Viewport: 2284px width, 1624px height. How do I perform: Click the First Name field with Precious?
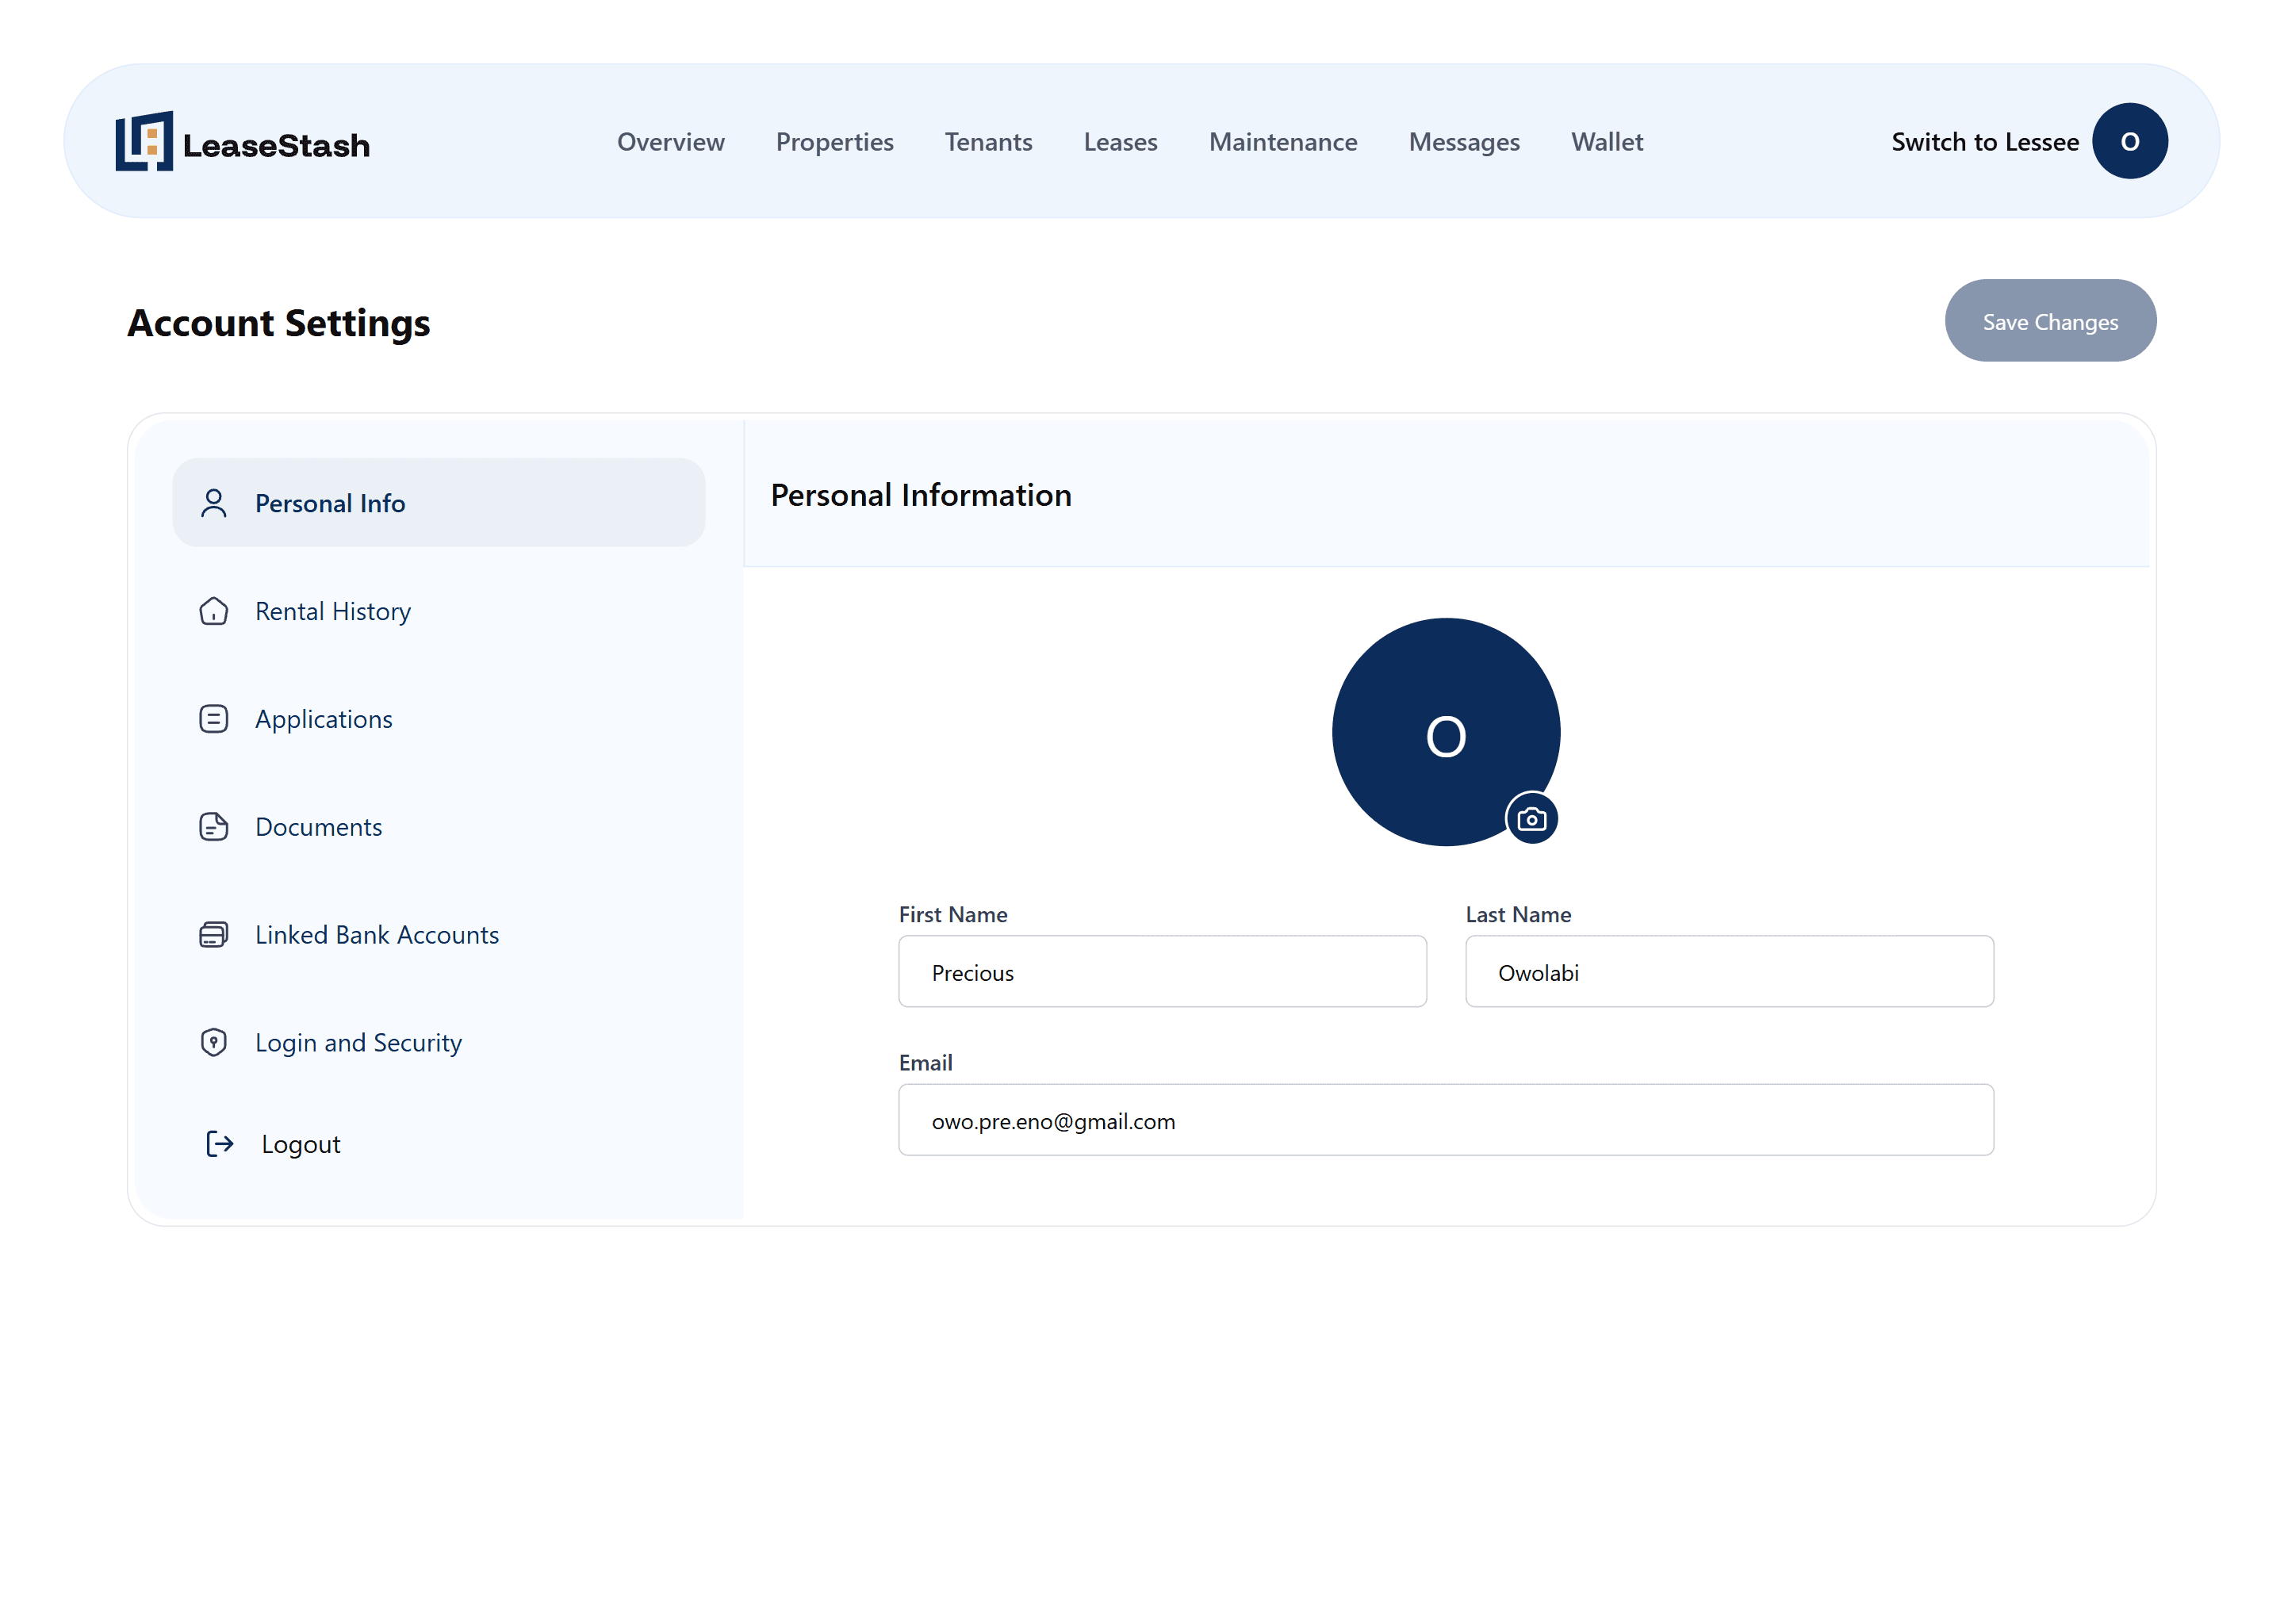(x=1162, y=972)
